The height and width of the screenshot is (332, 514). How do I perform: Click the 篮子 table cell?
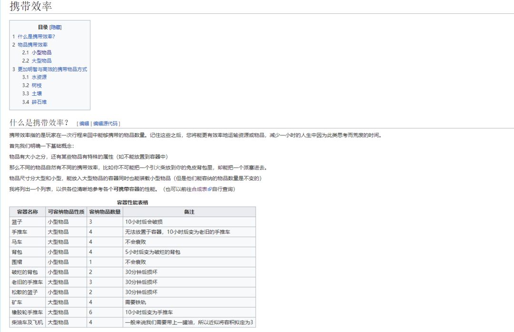click(28, 222)
